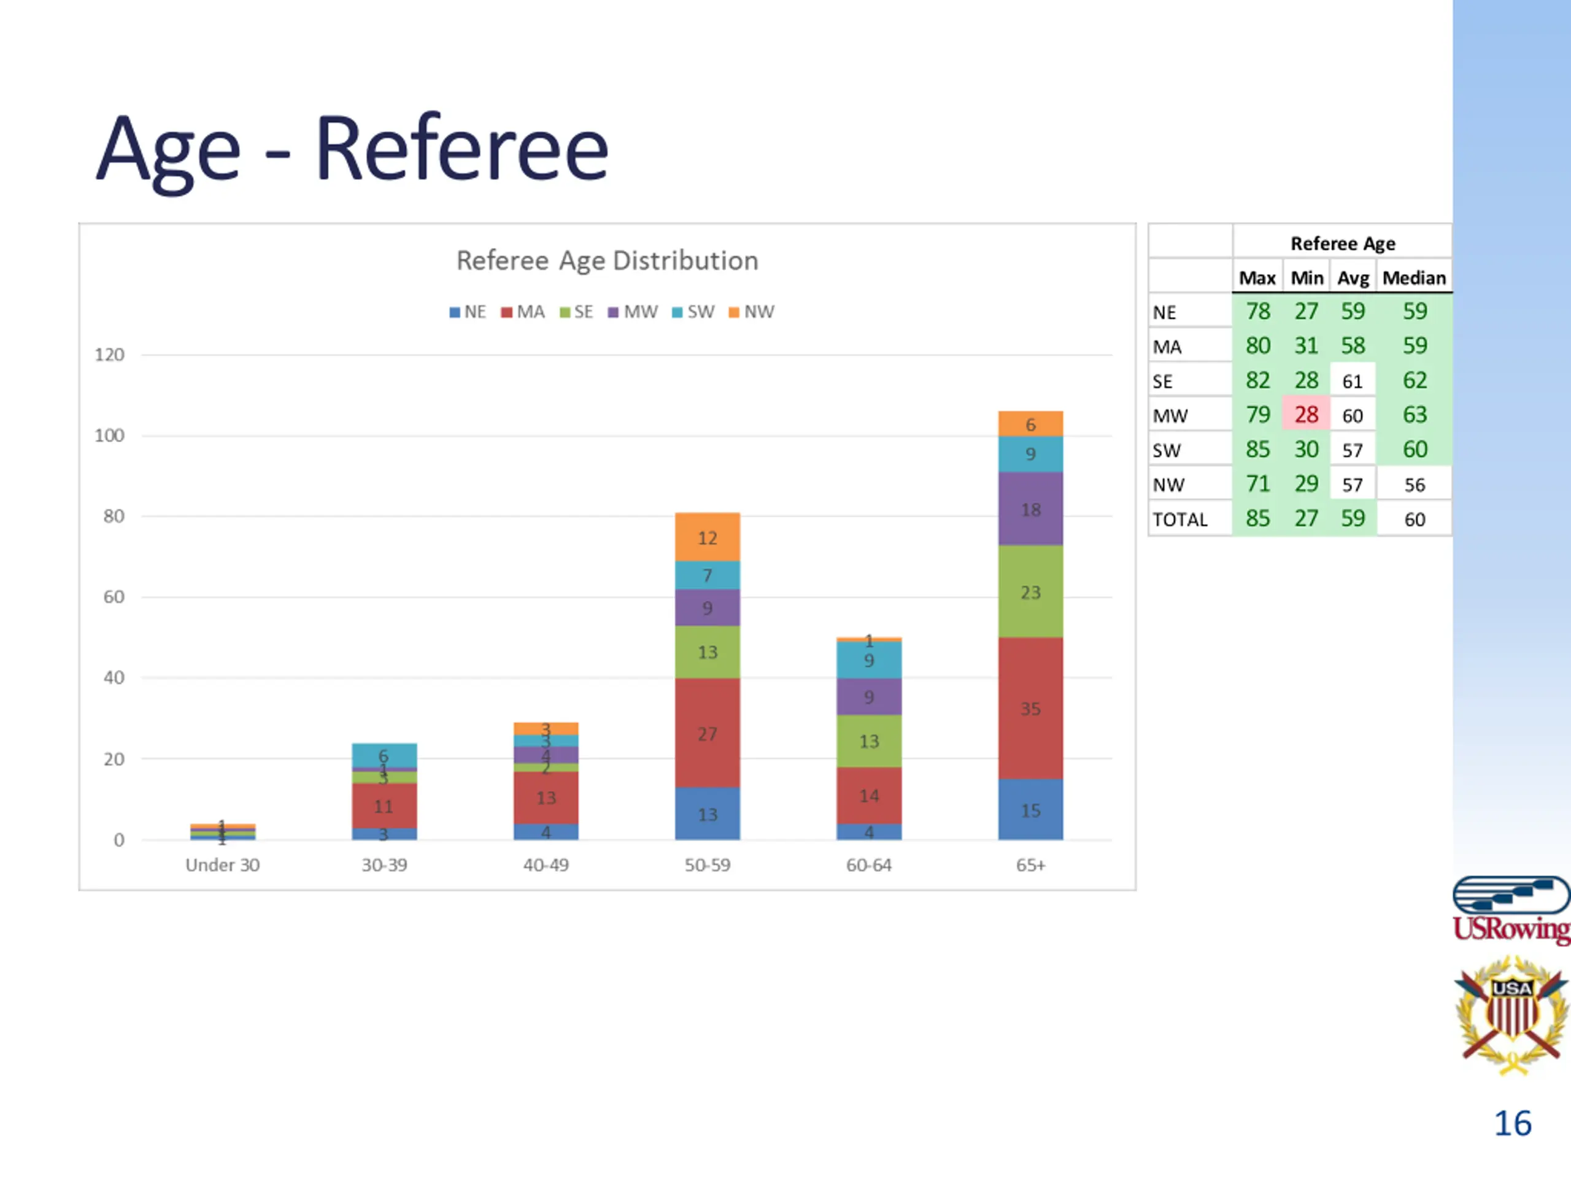
Task: Click the 60-64 axis category label
Action: [x=868, y=865]
